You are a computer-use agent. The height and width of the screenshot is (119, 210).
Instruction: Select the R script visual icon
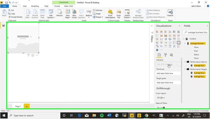coord(174,46)
